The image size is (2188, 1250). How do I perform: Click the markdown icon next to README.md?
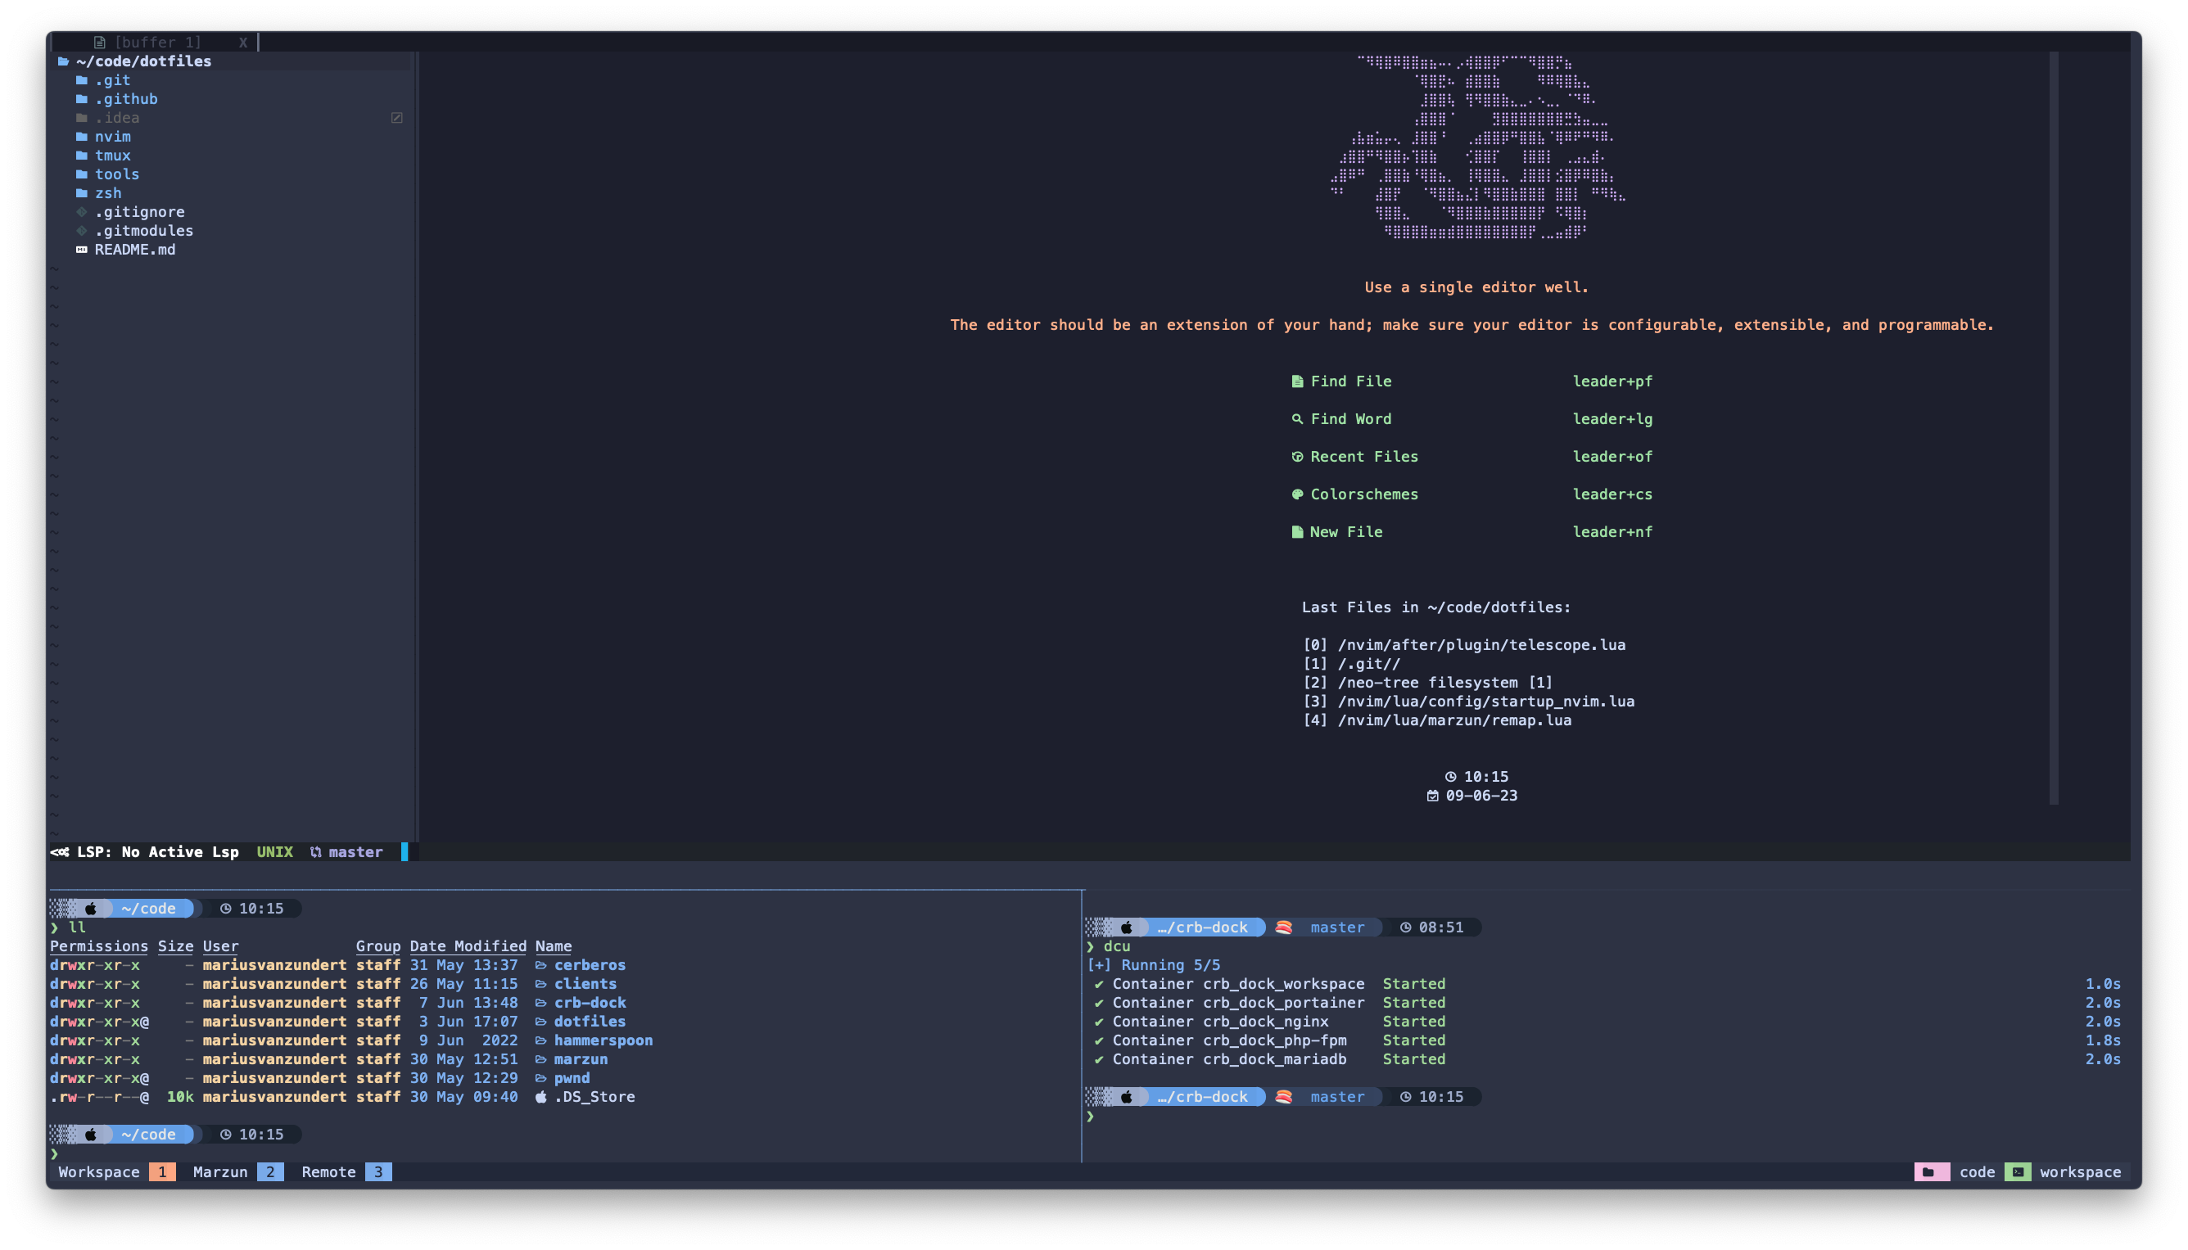click(81, 250)
